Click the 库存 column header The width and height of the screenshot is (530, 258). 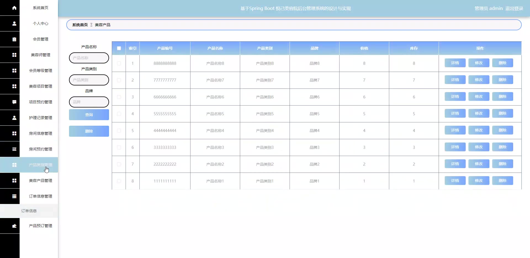click(414, 48)
